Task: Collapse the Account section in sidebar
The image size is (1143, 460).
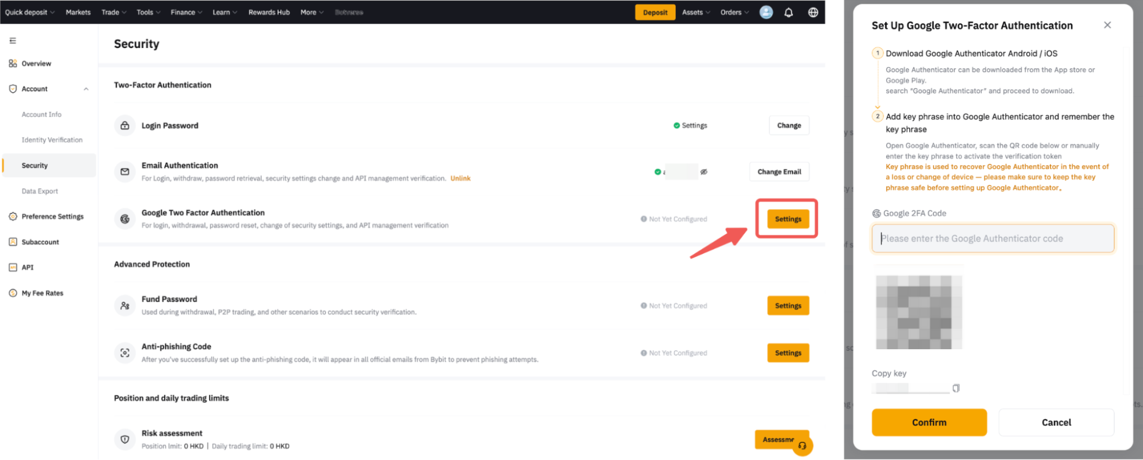Action: 86,89
